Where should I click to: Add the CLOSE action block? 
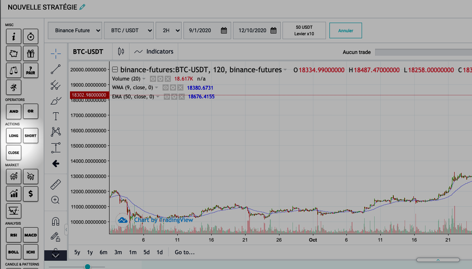point(13,153)
